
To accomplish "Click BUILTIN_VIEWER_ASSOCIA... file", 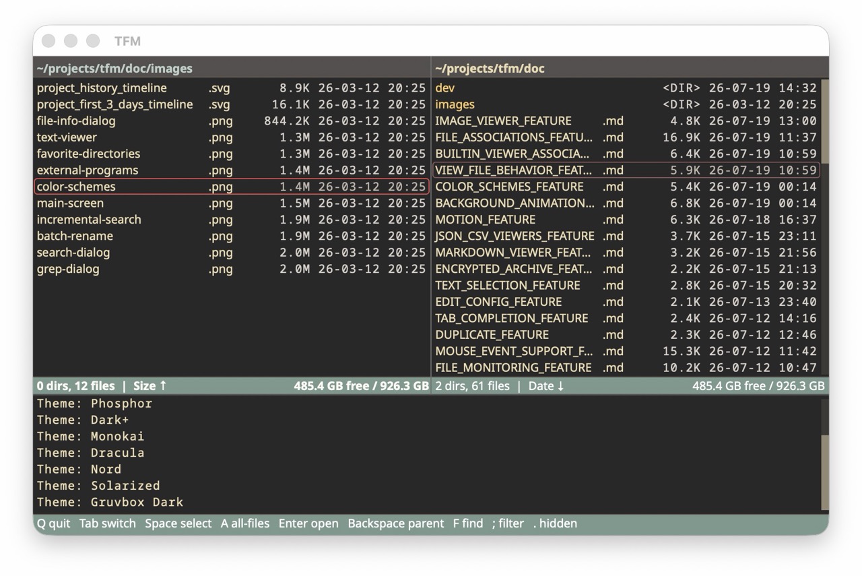I will click(x=626, y=154).
